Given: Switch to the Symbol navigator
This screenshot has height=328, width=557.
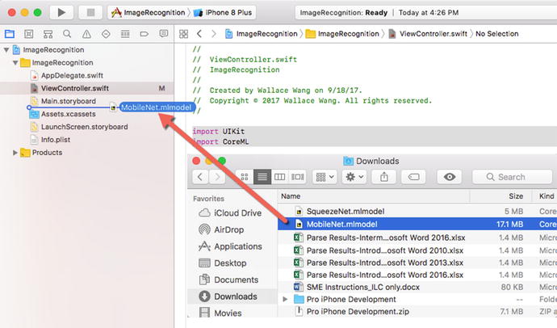Looking at the screenshot, I should point(48,34).
